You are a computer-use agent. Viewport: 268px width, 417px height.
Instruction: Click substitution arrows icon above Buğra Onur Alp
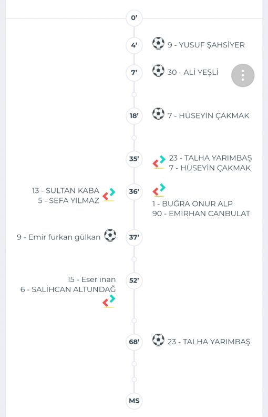click(x=159, y=190)
